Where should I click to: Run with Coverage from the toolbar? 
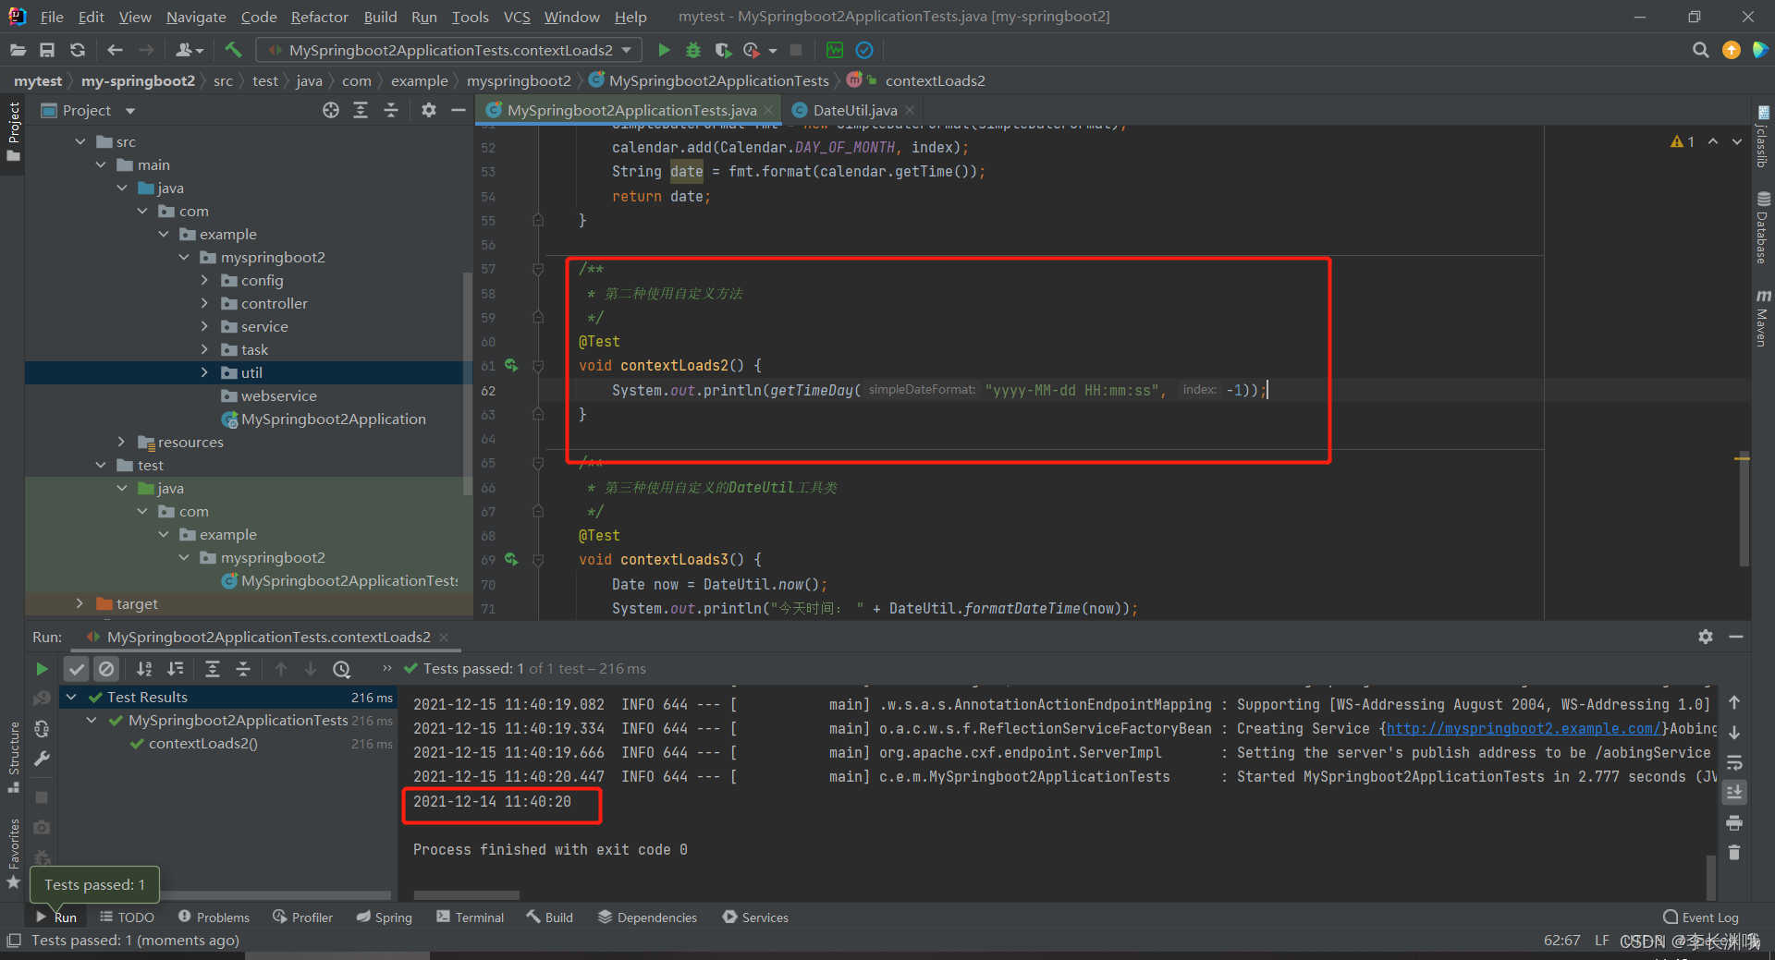(724, 50)
